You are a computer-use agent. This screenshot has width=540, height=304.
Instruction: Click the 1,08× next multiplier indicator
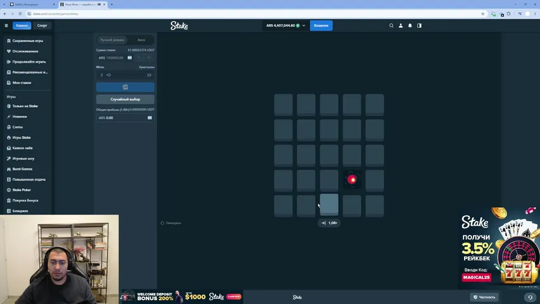329,223
